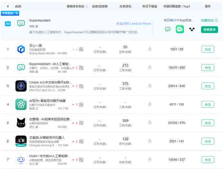Click download lock icon in Moss row
Viewport: 223px width, 169px height.
[150, 160]
